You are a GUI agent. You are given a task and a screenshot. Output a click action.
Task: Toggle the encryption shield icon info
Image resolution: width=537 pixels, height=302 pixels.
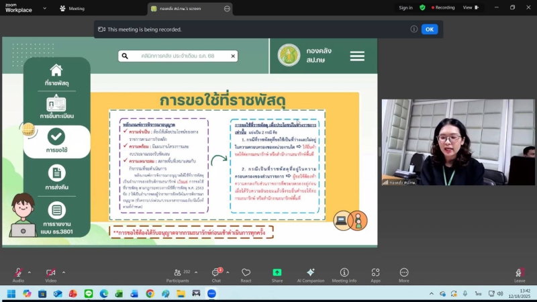click(x=422, y=8)
